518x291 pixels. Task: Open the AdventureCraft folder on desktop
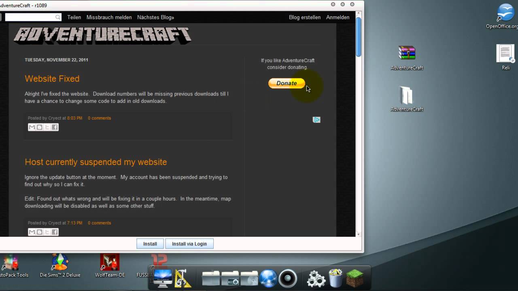coord(407,99)
